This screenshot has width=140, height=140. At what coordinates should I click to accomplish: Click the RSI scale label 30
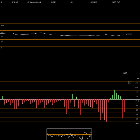pyautogui.click(x=2, y=41)
